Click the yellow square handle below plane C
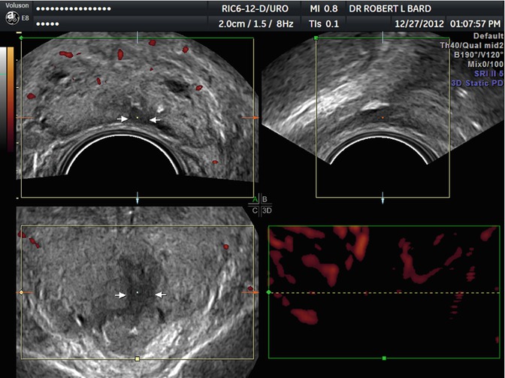The width and height of the screenshot is (505, 378). tap(138, 359)
